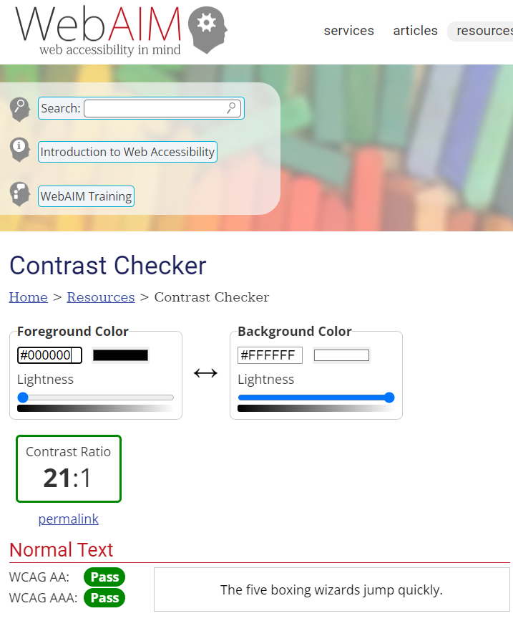
Task: Open the articles menu
Action: pyautogui.click(x=415, y=31)
